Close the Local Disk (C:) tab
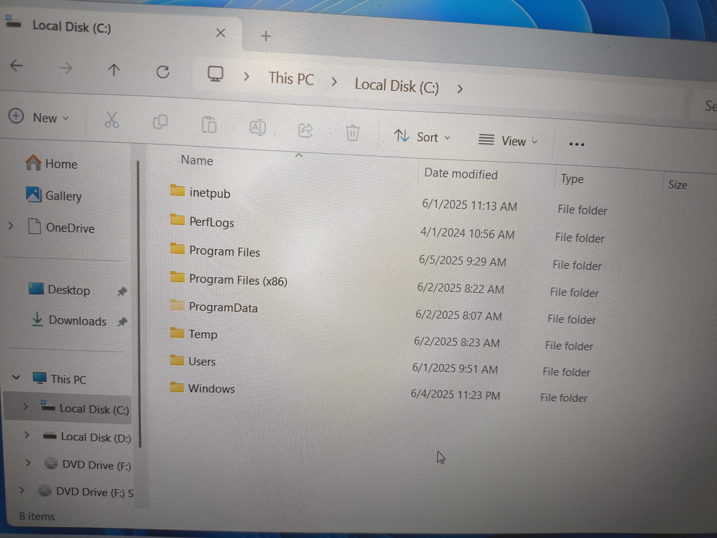717x538 pixels. [x=220, y=33]
